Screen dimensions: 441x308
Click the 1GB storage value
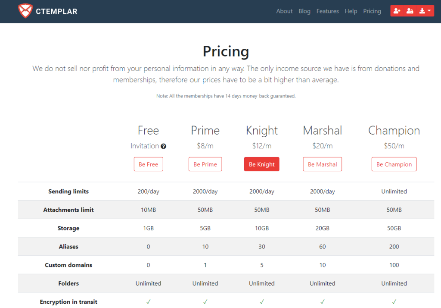pyautogui.click(x=148, y=228)
